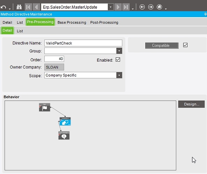The height and width of the screenshot is (174, 207).
Task: Click the Compatible button
Action: (x=162, y=46)
